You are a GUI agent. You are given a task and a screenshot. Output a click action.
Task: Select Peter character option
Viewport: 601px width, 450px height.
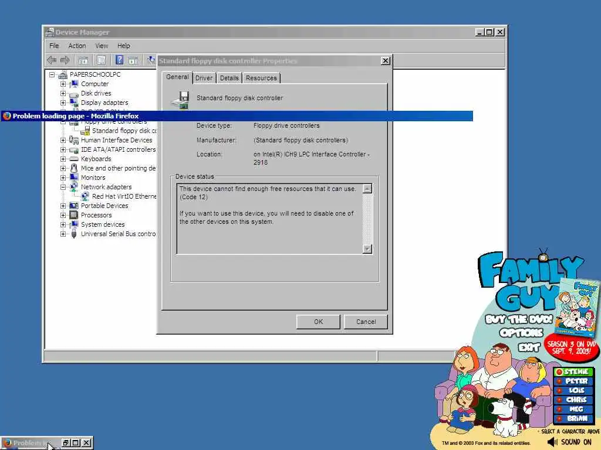573,381
